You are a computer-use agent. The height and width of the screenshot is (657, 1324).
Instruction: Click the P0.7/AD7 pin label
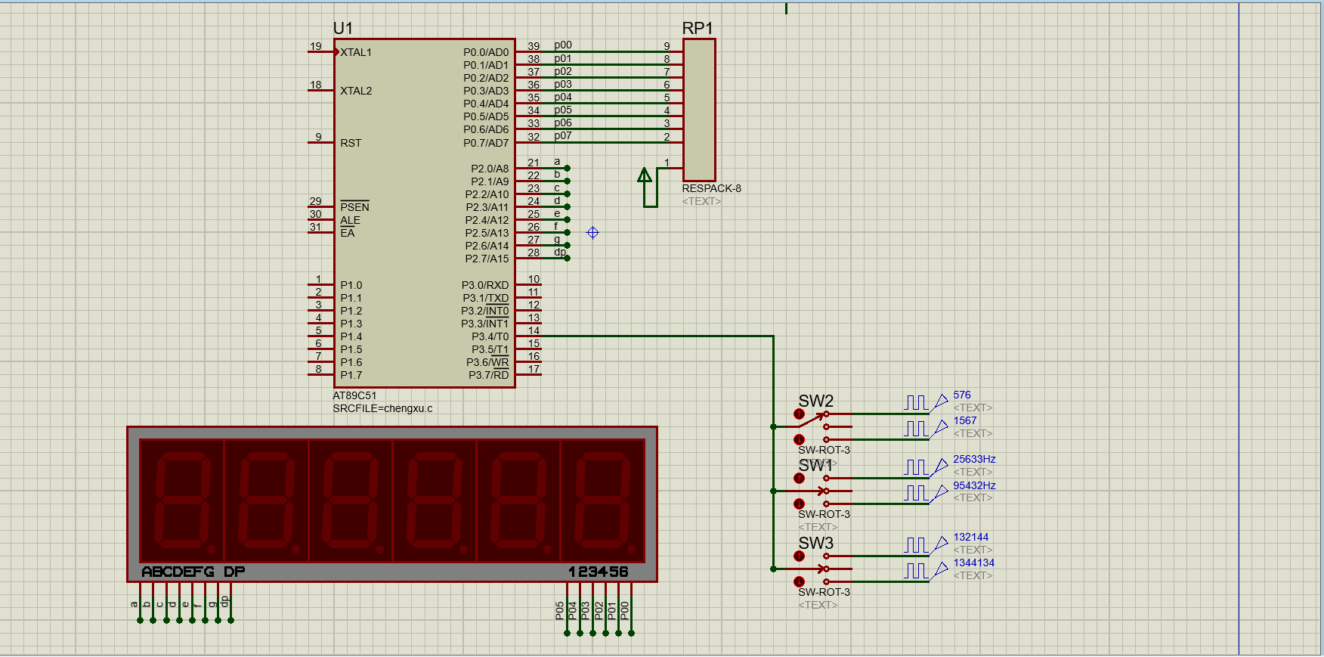click(486, 143)
